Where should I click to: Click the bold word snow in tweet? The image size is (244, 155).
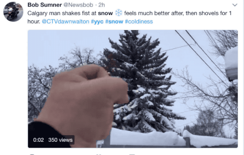click(105, 13)
